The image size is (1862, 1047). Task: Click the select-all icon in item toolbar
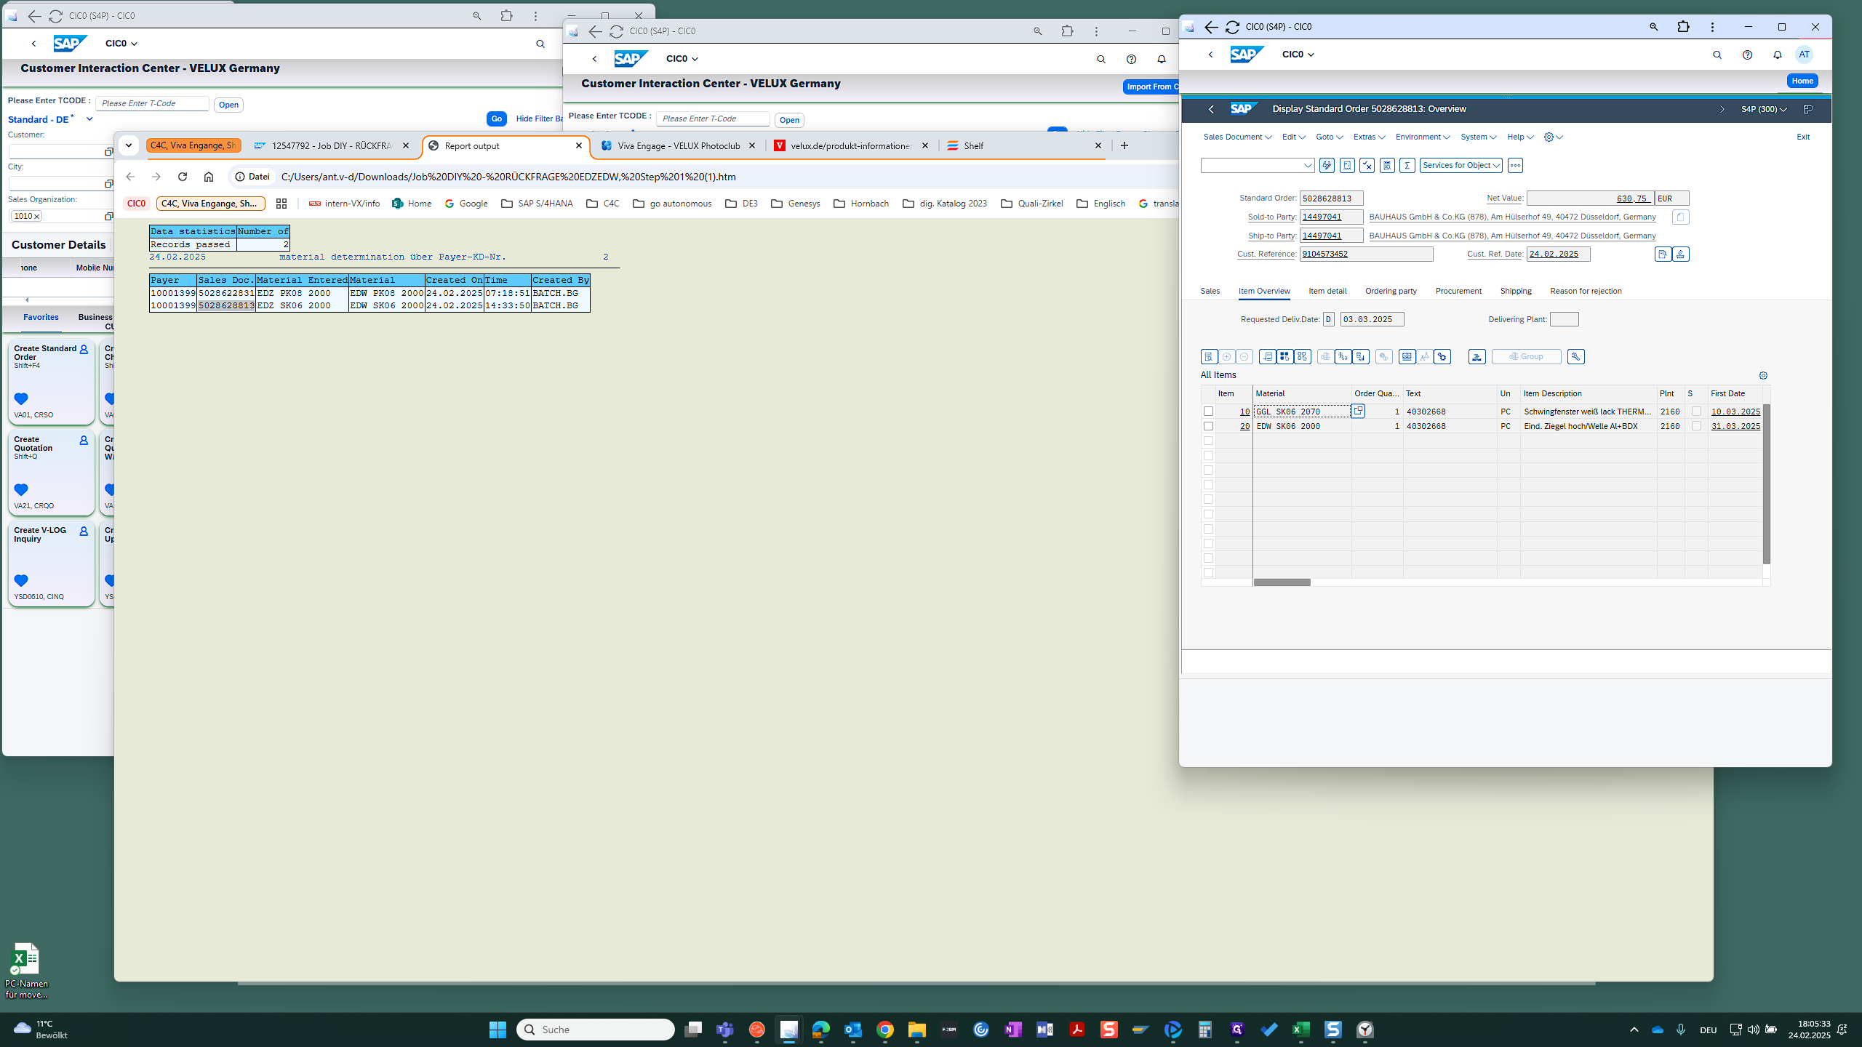pos(1284,357)
